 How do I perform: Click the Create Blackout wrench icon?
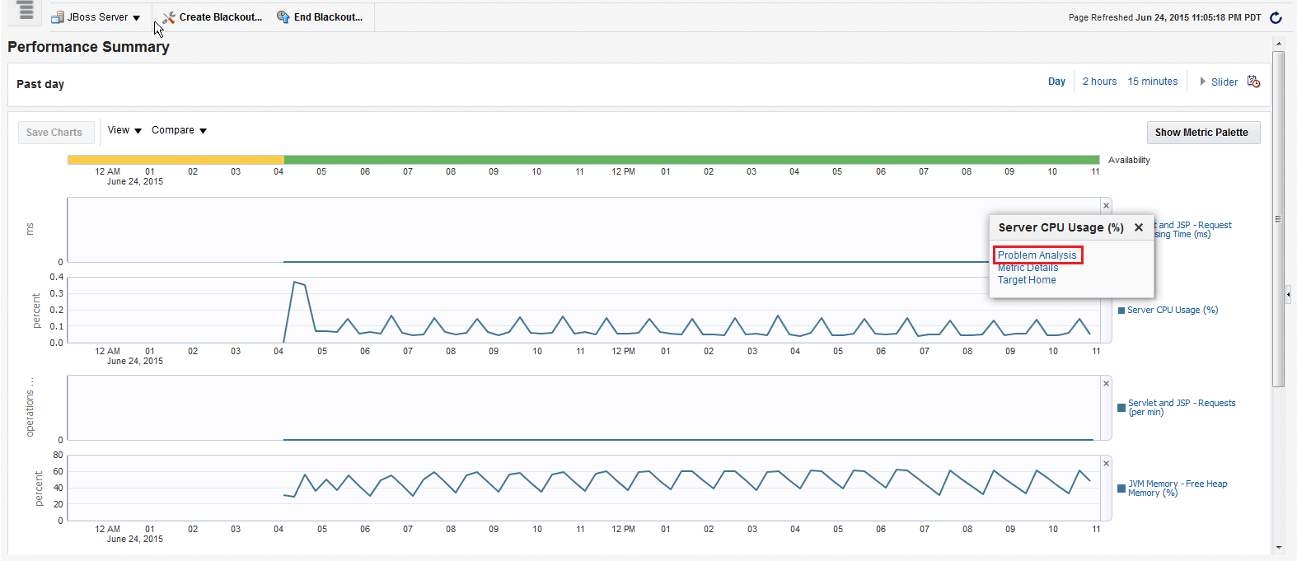(169, 17)
